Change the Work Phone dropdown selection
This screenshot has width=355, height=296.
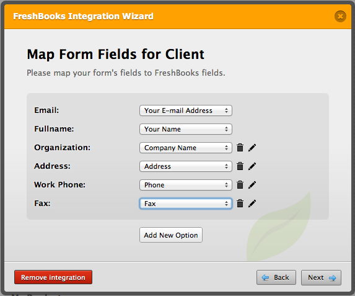tap(186, 185)
